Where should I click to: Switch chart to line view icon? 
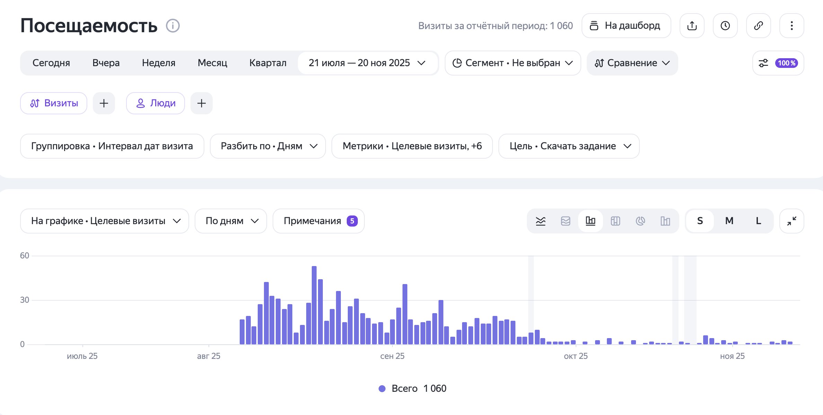[540, 221]
